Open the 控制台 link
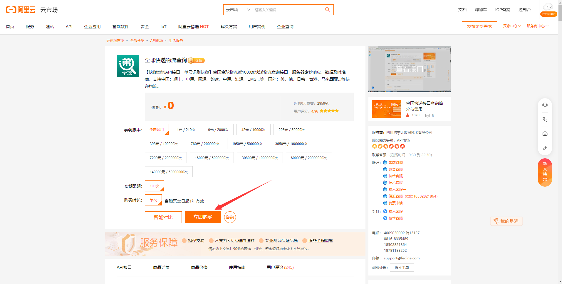The height and width of the screenshot is (284, 562). pos(524,10)
